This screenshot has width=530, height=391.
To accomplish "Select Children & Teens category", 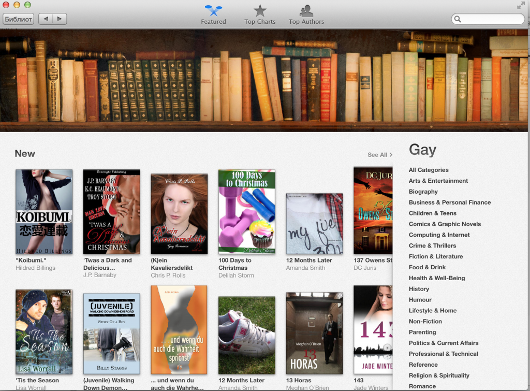I will pos(433,213).
